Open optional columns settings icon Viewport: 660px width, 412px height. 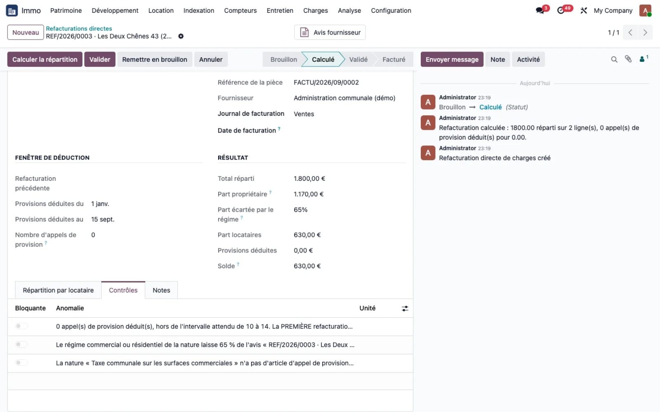pos(405,308)
